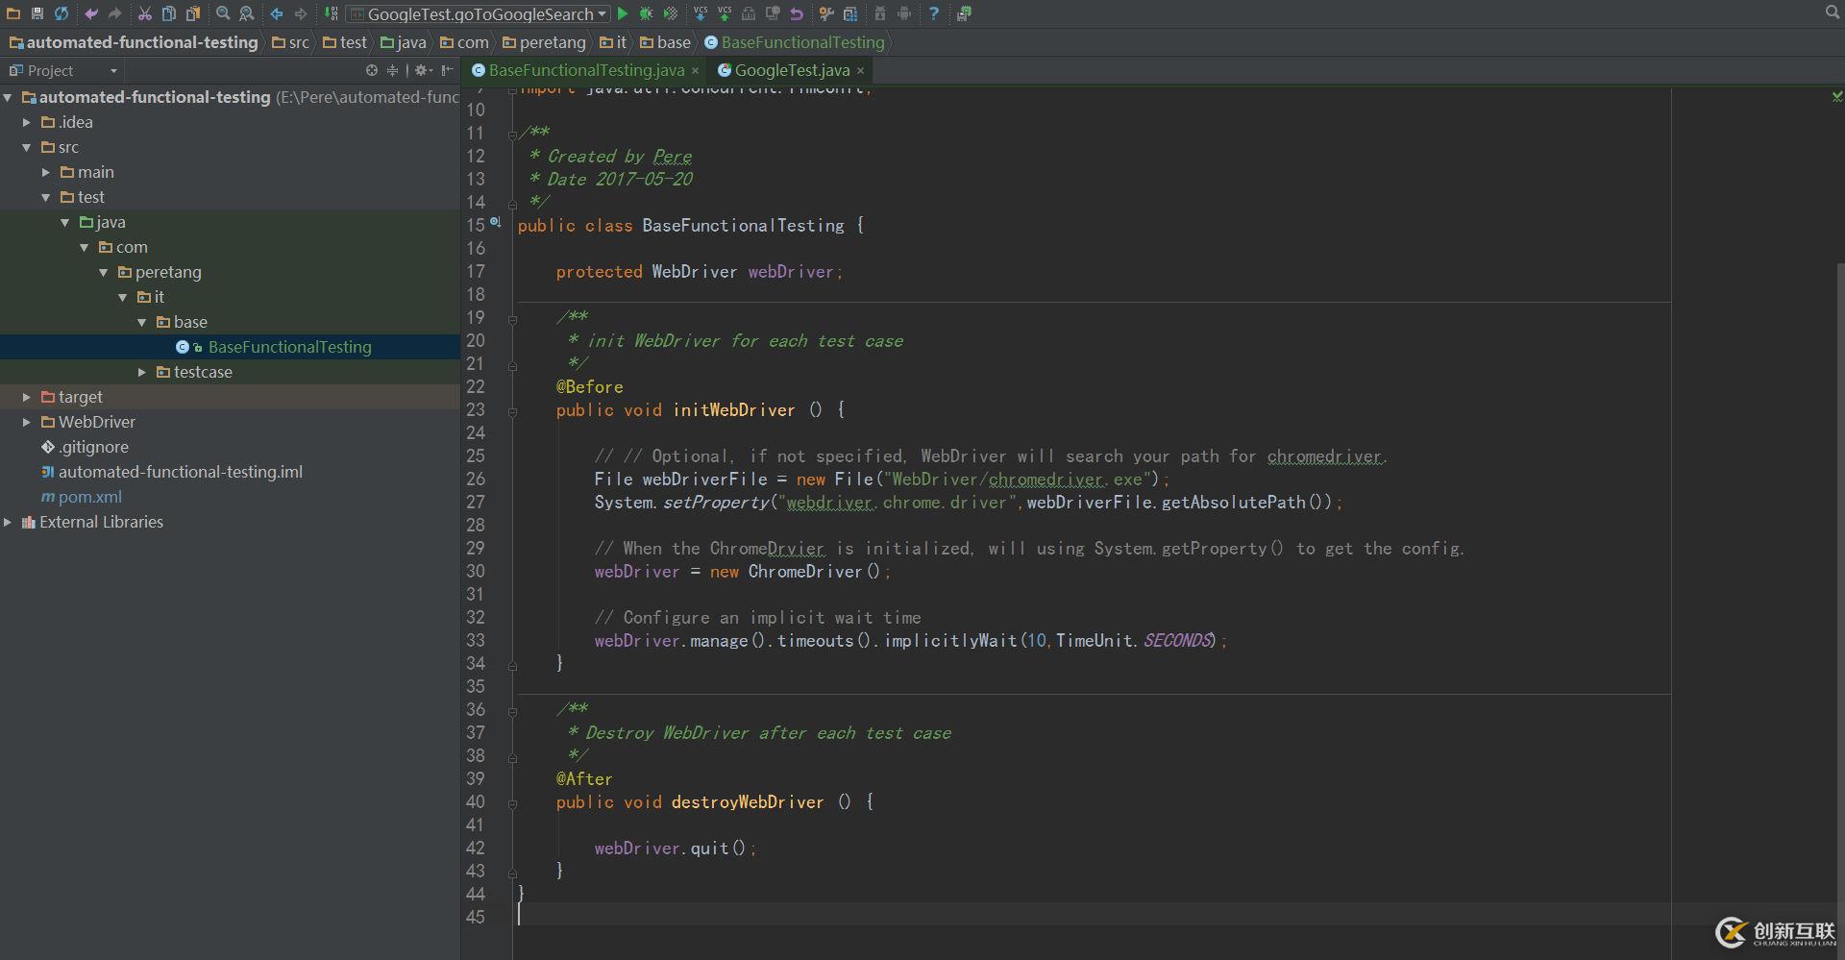Click the Redo arrow icon
The width and height of the screenshot is (1845, 960).
click(115, 13)
